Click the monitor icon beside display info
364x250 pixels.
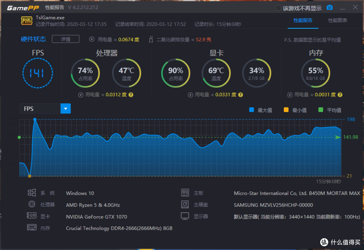185,216
